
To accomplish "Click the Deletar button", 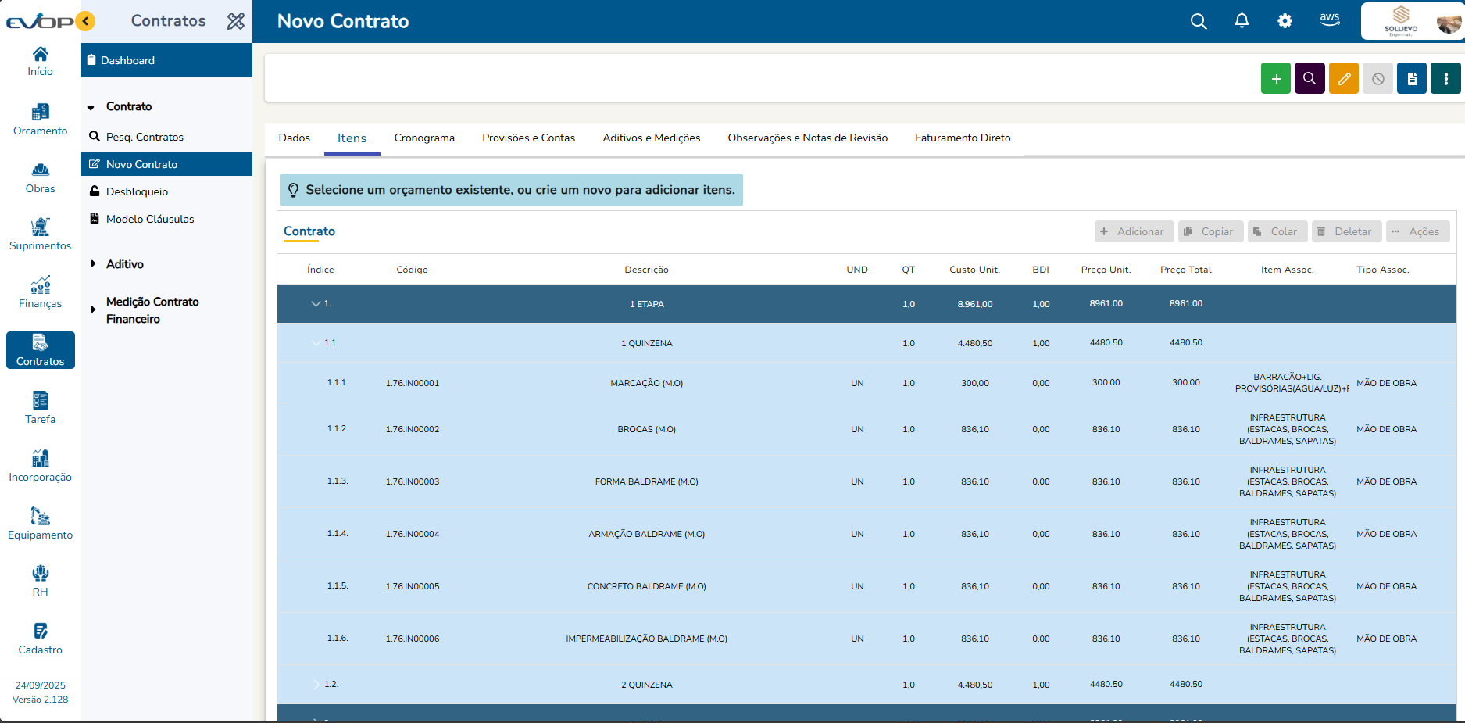I will tap(1346, 232).
